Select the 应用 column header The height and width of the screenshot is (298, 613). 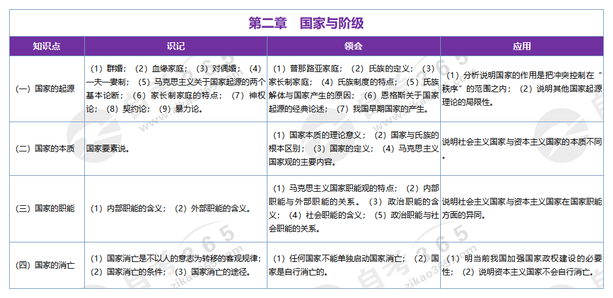click(x=522, y=46)
